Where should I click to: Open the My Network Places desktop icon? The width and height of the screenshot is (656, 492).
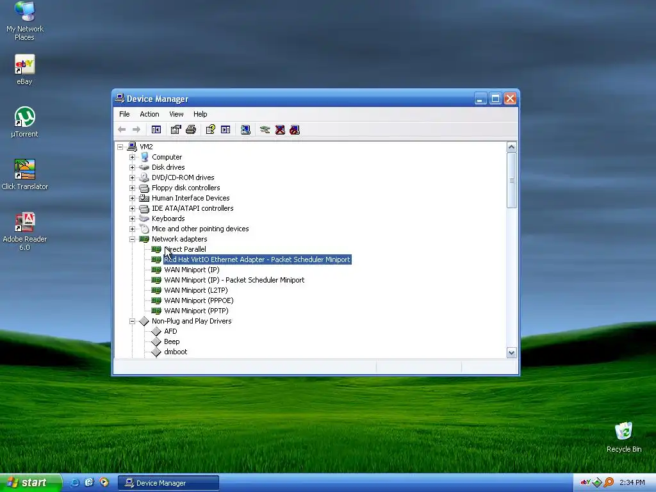pos(25,21)
